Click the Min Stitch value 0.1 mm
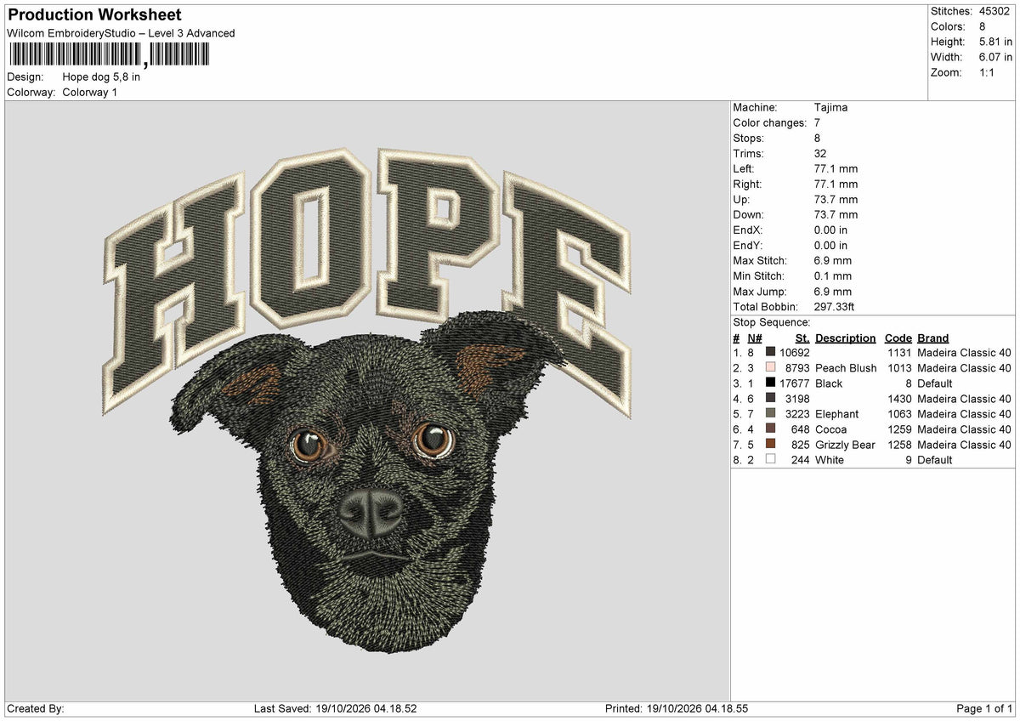Image resolution: width=1020 pixels, height=721 pixels. pos(832,275)
